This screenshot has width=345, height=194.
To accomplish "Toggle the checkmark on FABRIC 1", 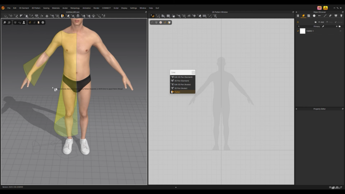I will [298, 31].
